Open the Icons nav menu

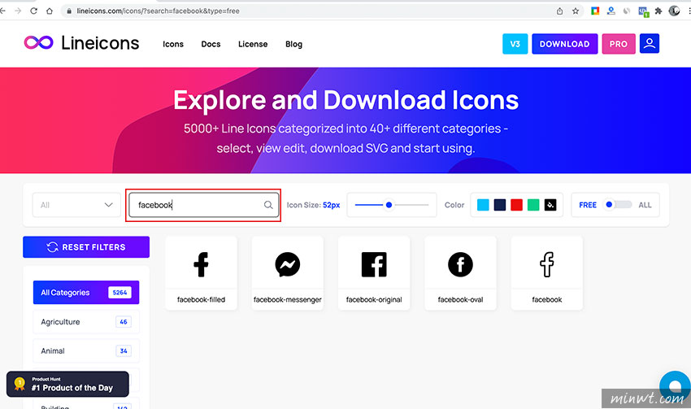click(172, 44)
